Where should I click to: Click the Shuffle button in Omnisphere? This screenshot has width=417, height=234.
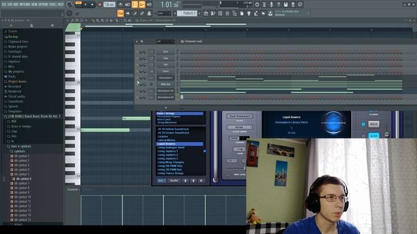click(174, 181)
